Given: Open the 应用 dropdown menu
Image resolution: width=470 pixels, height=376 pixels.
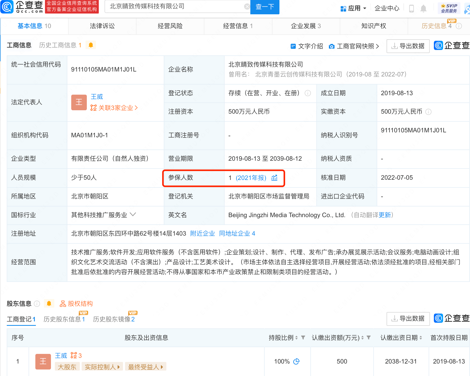Looking at the screenshot, I should pos(353,8).
